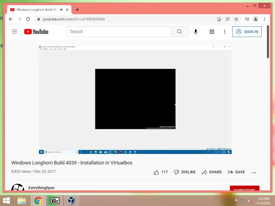Open the EverythingEpan channel link
Viewport: 275px width, 206px height.
click(x=41, y=188)
